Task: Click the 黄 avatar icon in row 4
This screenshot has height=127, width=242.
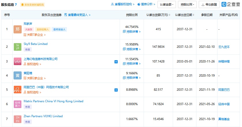Action: pyautogui.click(x=17, y=75)
